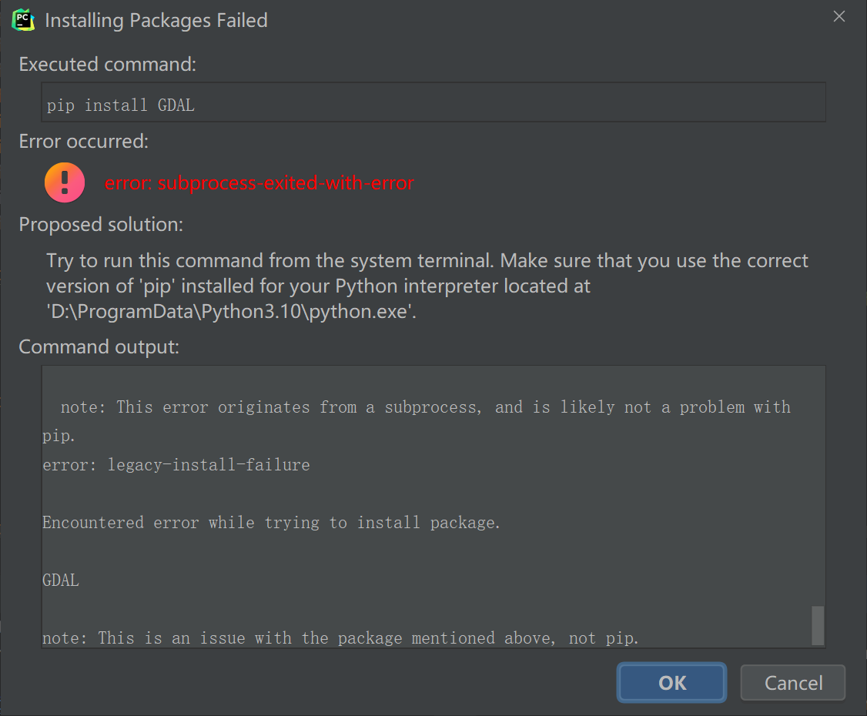Click the PyCharm logo in title bar
Image resolution: width=867 pixels, height=716 pixels.
24,19
